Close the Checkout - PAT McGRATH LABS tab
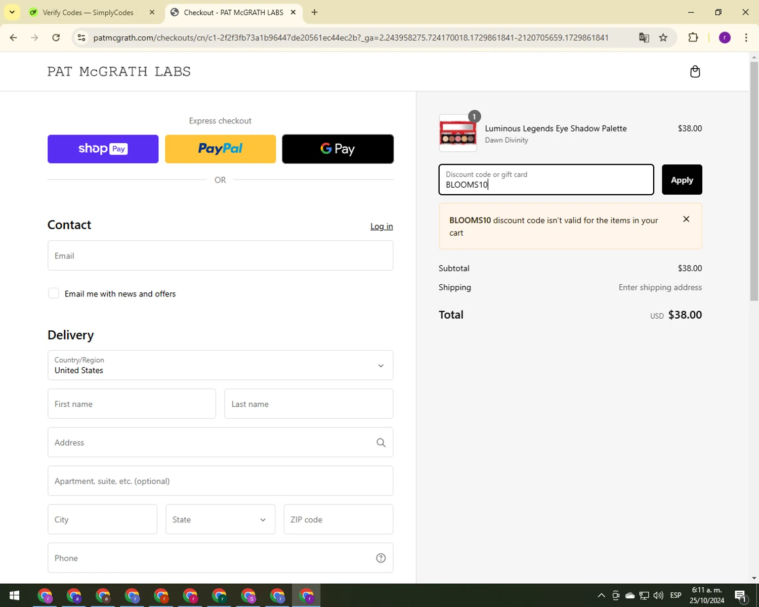Image resolution: width=759 pixels, height=607 pixels. click(293, 12)
